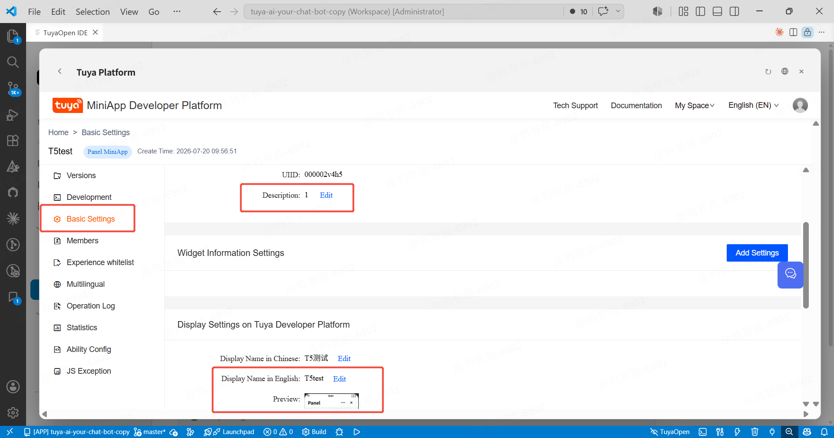Open Experience whitelist in the sidebar

[x=100, y=262]
